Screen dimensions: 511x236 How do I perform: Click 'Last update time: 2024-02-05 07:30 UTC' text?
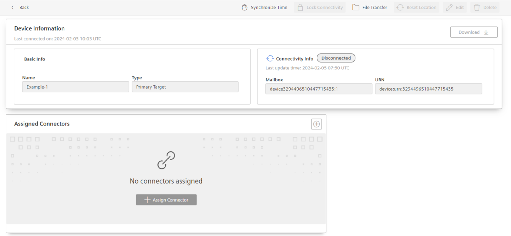(x=308, y=68)
